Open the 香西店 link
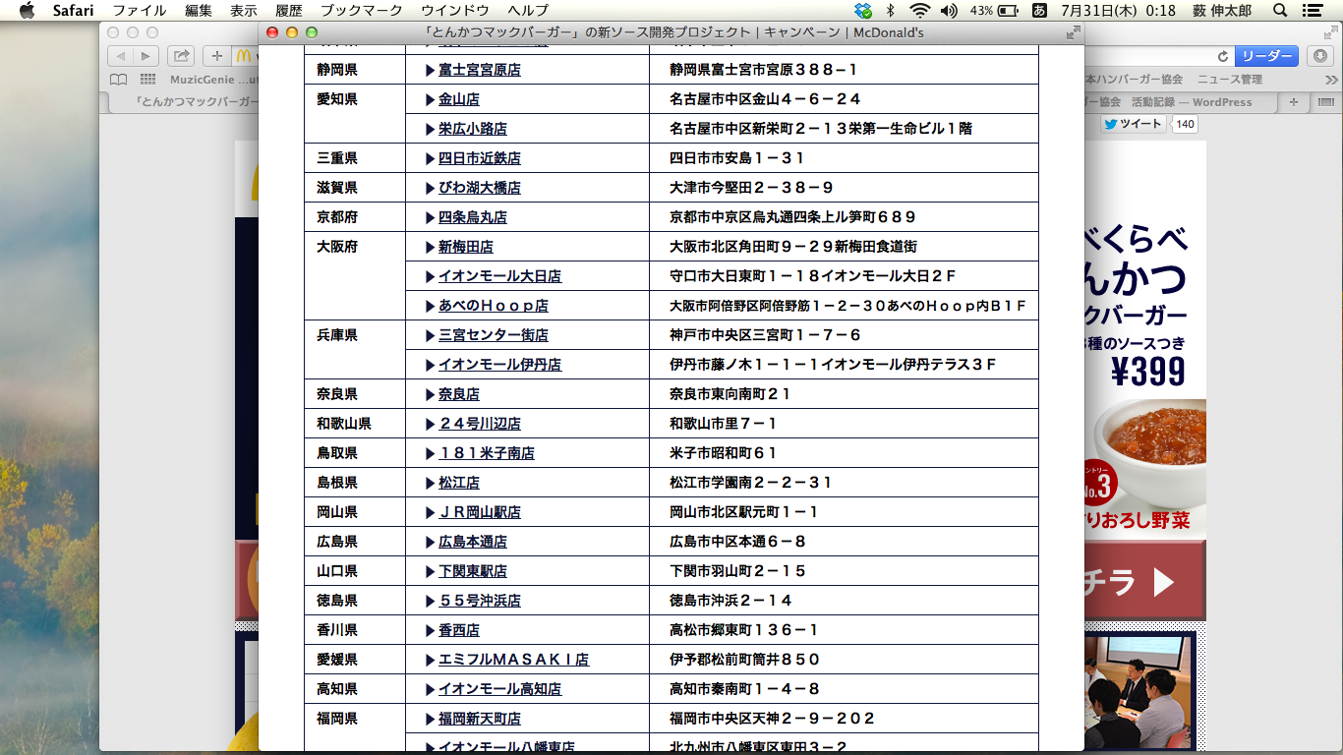 pos(459,630)
